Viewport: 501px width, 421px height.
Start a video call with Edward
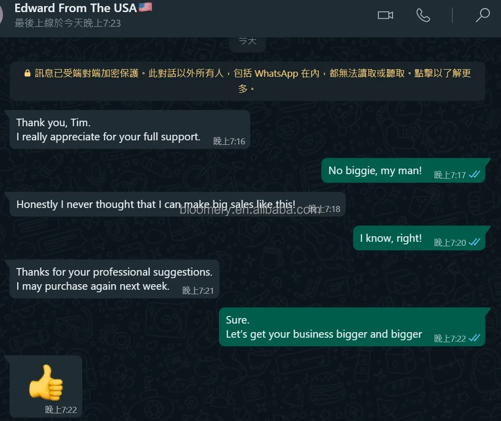click(x=385, y=15)
